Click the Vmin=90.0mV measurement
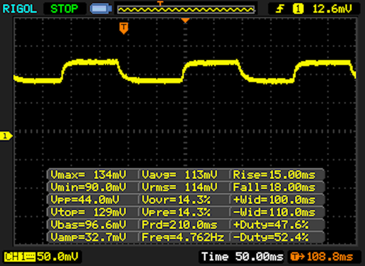Image resolution: width=365 pixels, height=266 pixels. click(x=88, y=187)
